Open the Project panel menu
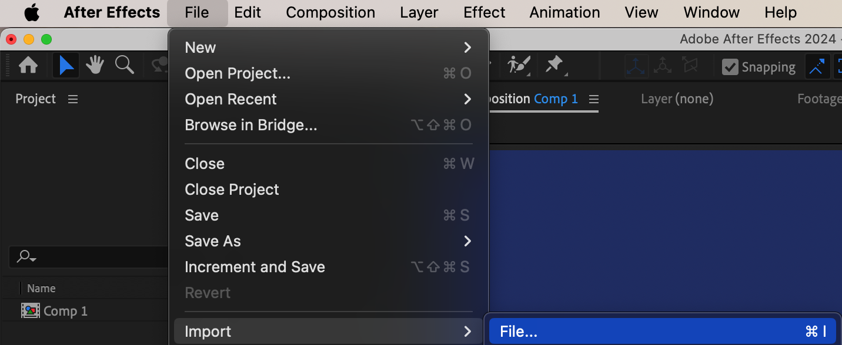Image resolution: width=842 pixels, height=345 pixels. point(73,99)
